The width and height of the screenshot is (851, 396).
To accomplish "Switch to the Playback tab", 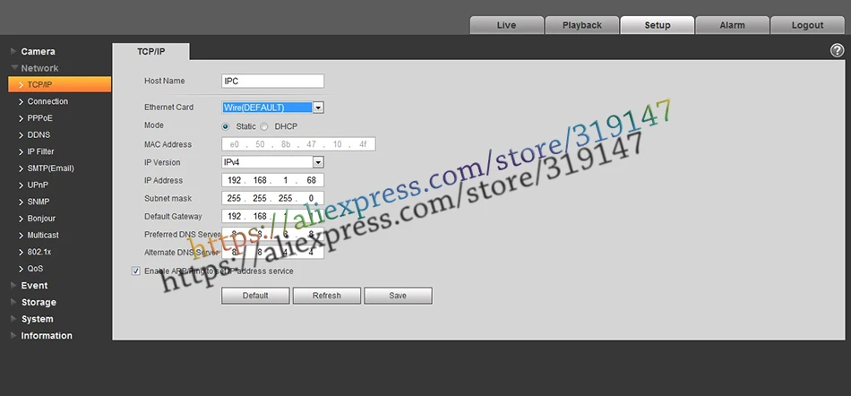I will 581,25.
